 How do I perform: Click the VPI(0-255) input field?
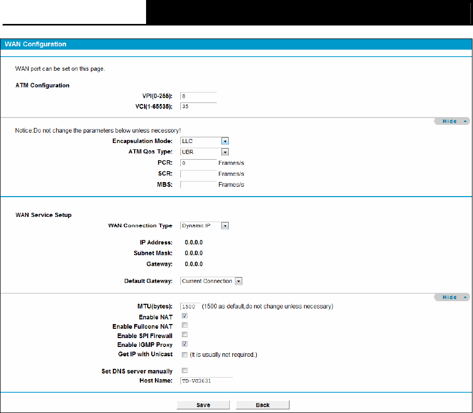click(199, 96)
